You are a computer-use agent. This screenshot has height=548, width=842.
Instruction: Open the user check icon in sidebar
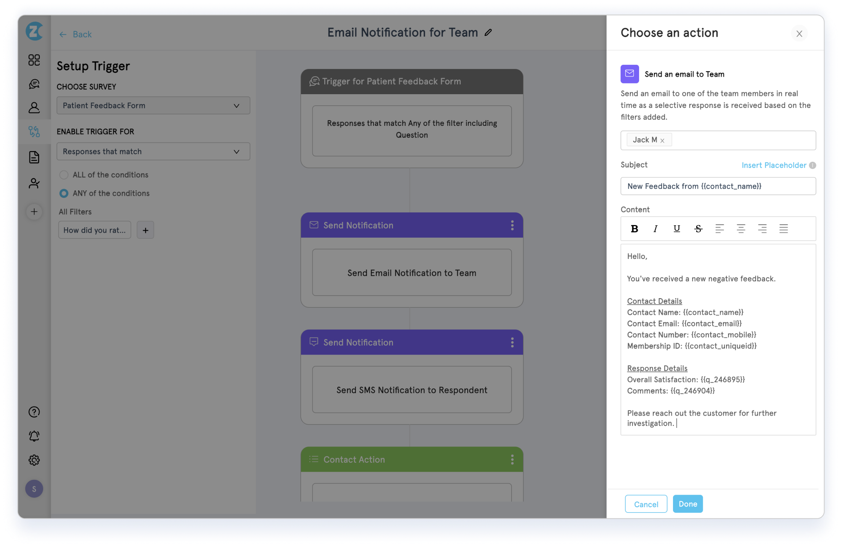click(x=34, y=183)
